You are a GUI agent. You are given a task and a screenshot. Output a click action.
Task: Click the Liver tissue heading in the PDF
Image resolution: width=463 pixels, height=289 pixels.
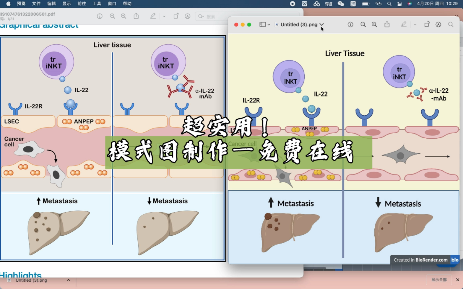[112, 45]
